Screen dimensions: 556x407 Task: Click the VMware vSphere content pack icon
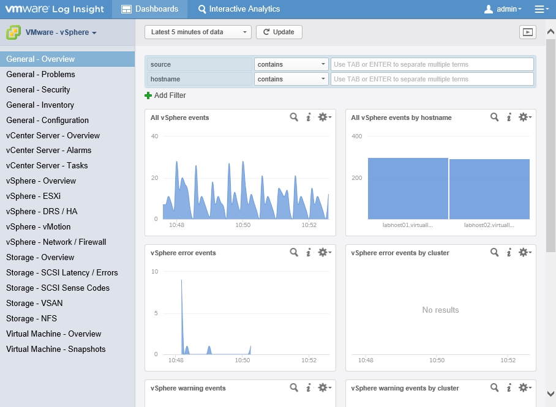pos(13,32)
